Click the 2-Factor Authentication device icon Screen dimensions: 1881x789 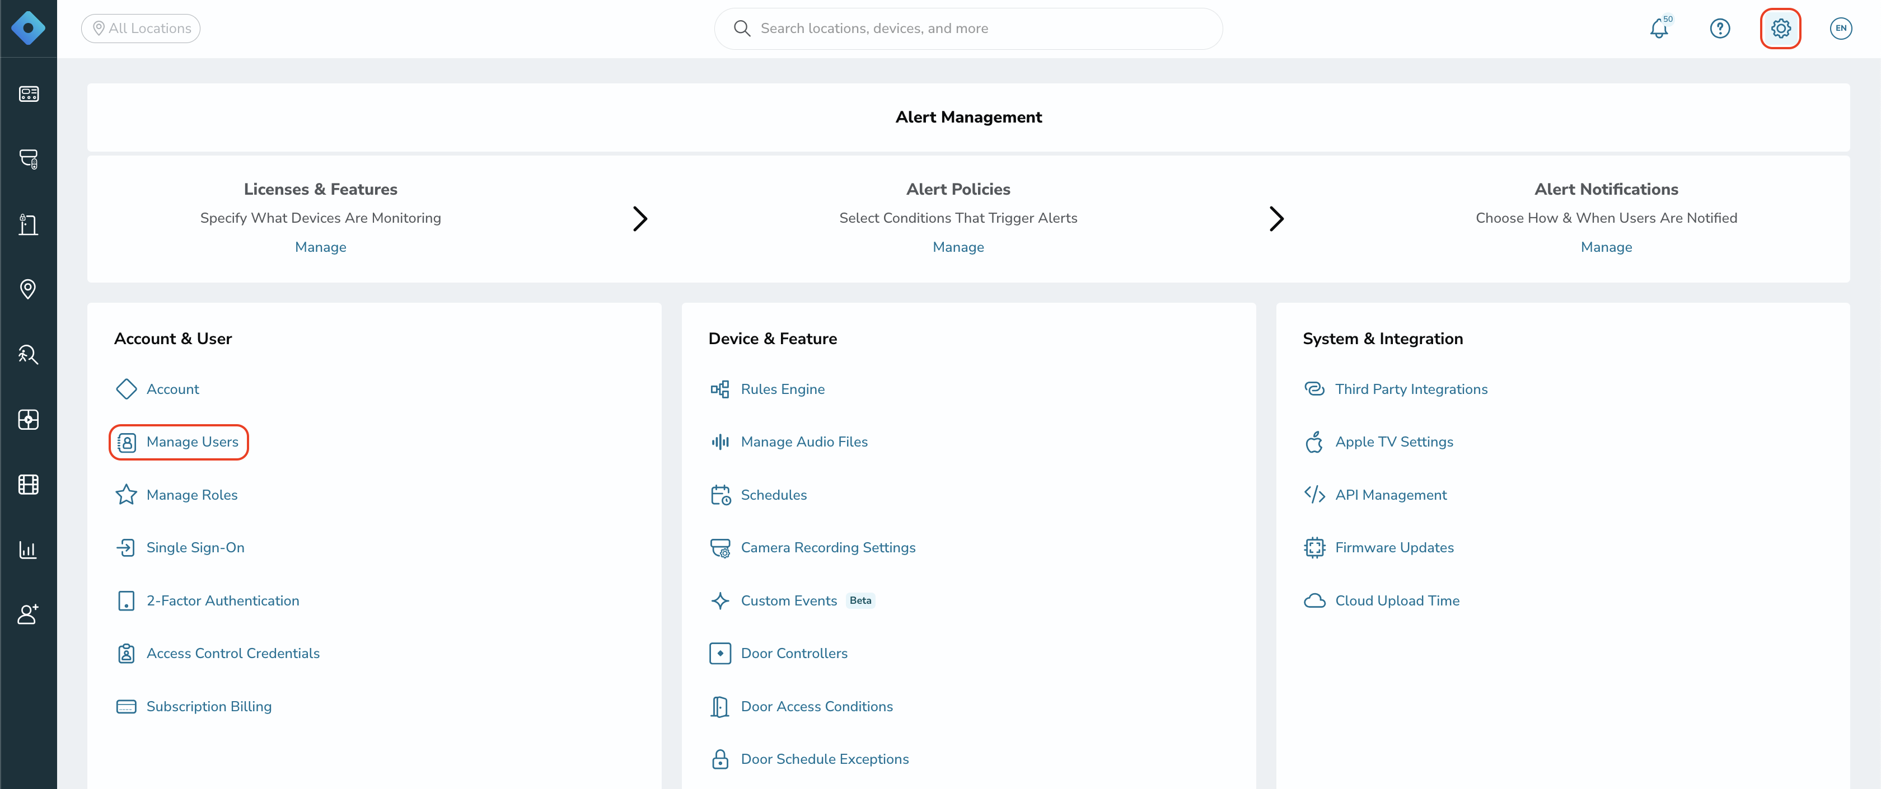(x=127, y=600)
